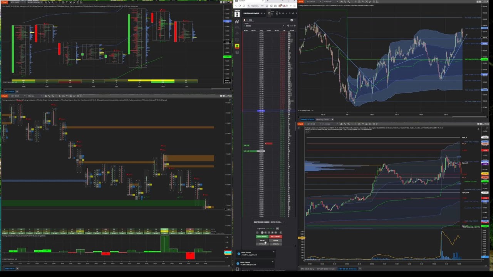Reload the TopstepX browser page

click(x=240, y=6)
